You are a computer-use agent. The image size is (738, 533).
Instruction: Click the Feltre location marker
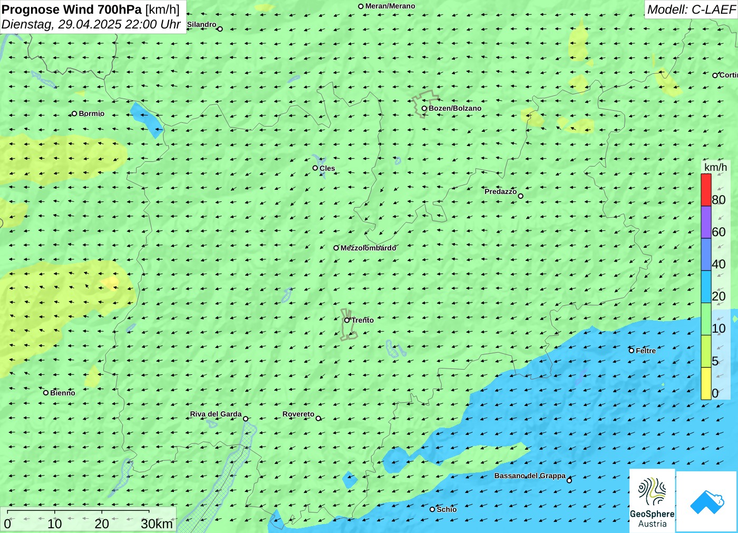[632, 351]
